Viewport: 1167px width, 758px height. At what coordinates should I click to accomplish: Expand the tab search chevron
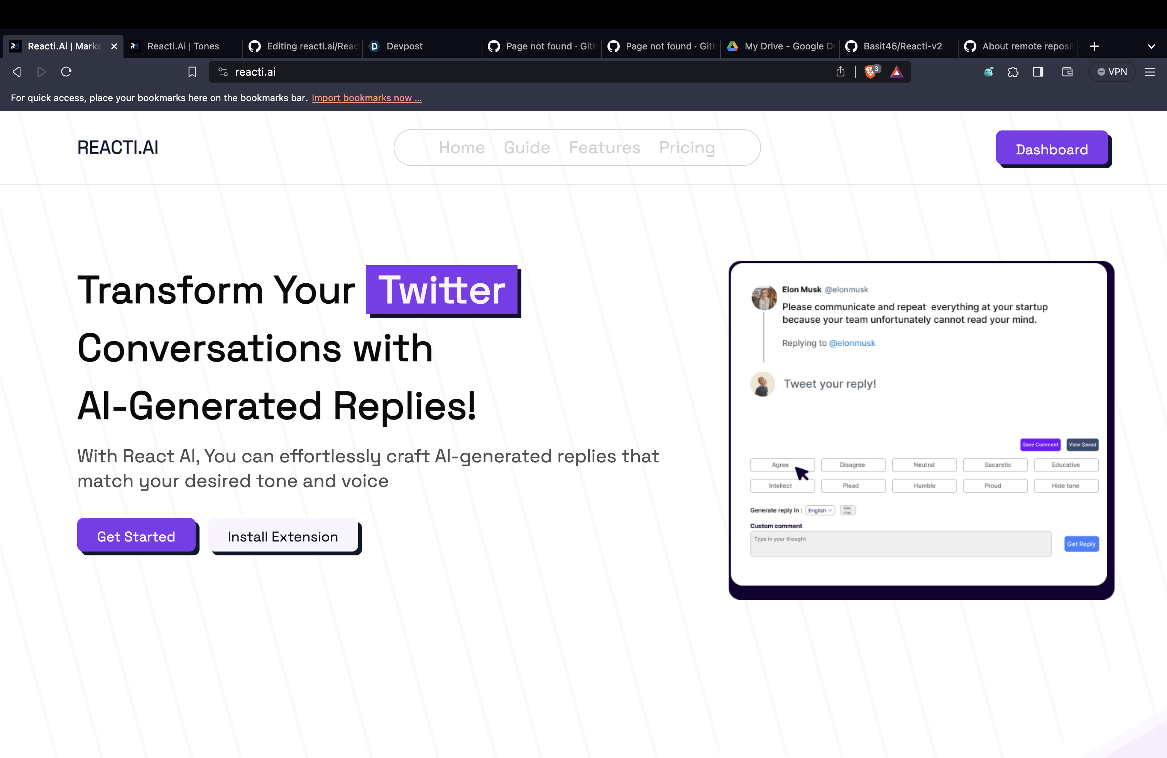[x=1151, y=46]
